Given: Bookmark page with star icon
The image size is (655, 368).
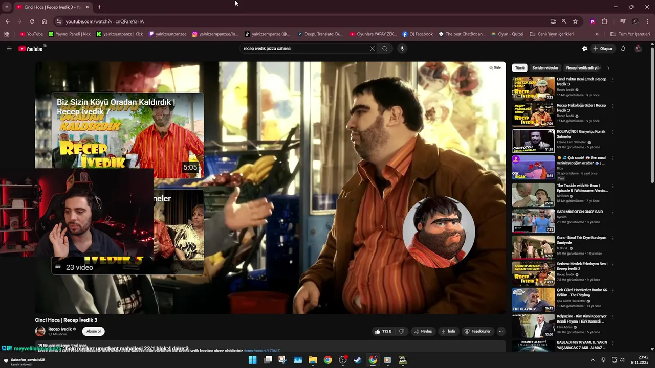Looking at the screenshot, I should tap(575, 21).
